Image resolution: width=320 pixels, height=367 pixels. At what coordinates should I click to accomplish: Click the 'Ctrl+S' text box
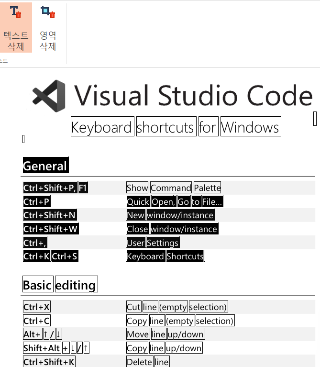(x=65, y=256)
